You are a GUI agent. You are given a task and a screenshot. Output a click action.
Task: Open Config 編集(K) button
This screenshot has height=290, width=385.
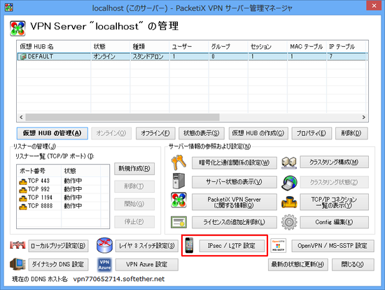pyautogui.click(x=334, y=222)
